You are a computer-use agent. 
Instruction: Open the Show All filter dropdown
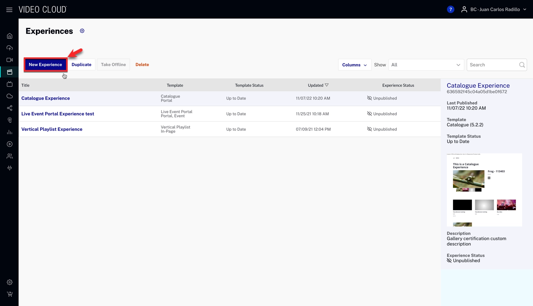pos(426,65)
